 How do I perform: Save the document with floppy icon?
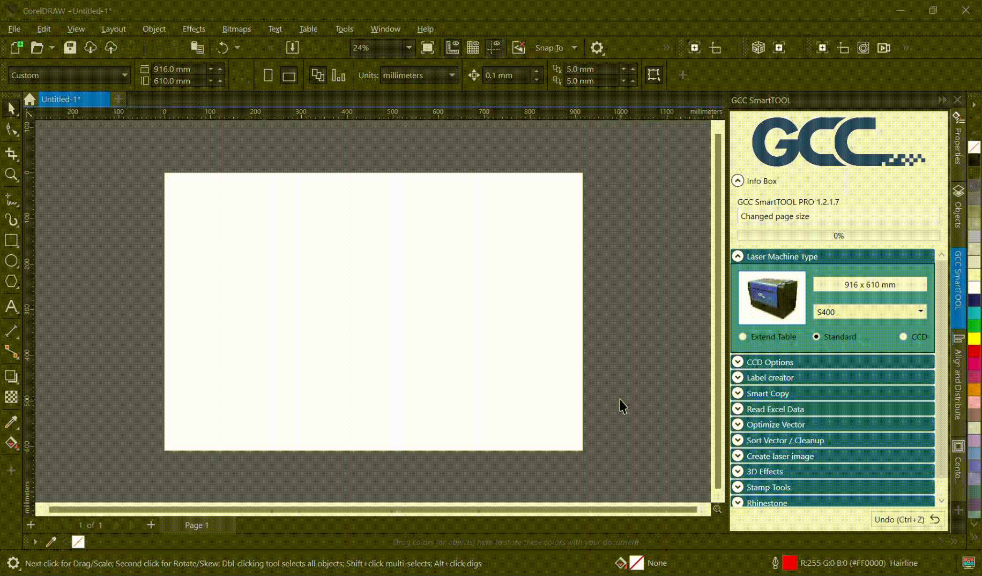tap(70, 48)
